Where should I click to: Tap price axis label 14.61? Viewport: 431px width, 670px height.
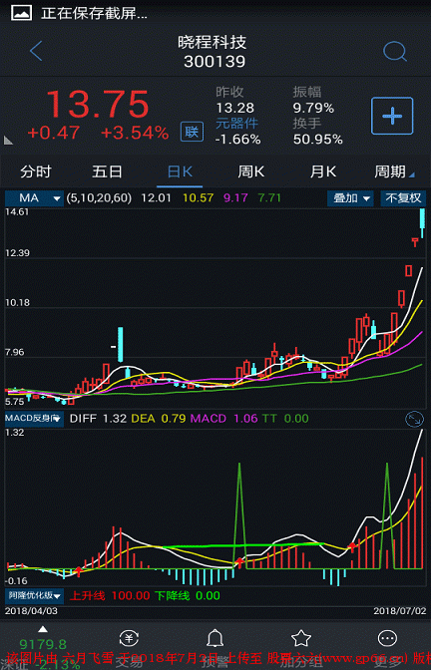pos(17,212)
